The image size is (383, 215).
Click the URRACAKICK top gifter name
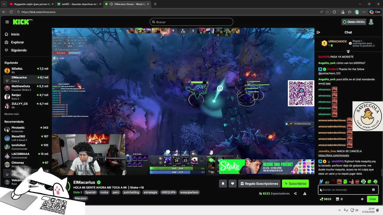[x=338, y=42]
